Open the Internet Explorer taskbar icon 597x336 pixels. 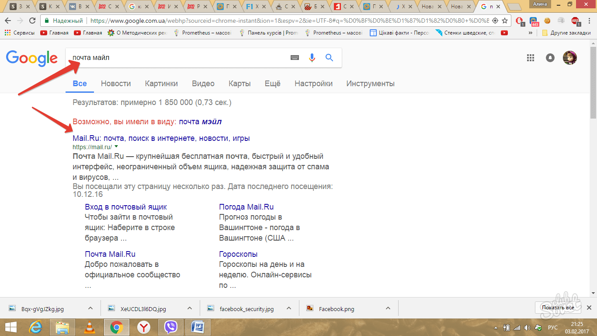[35, 327]
